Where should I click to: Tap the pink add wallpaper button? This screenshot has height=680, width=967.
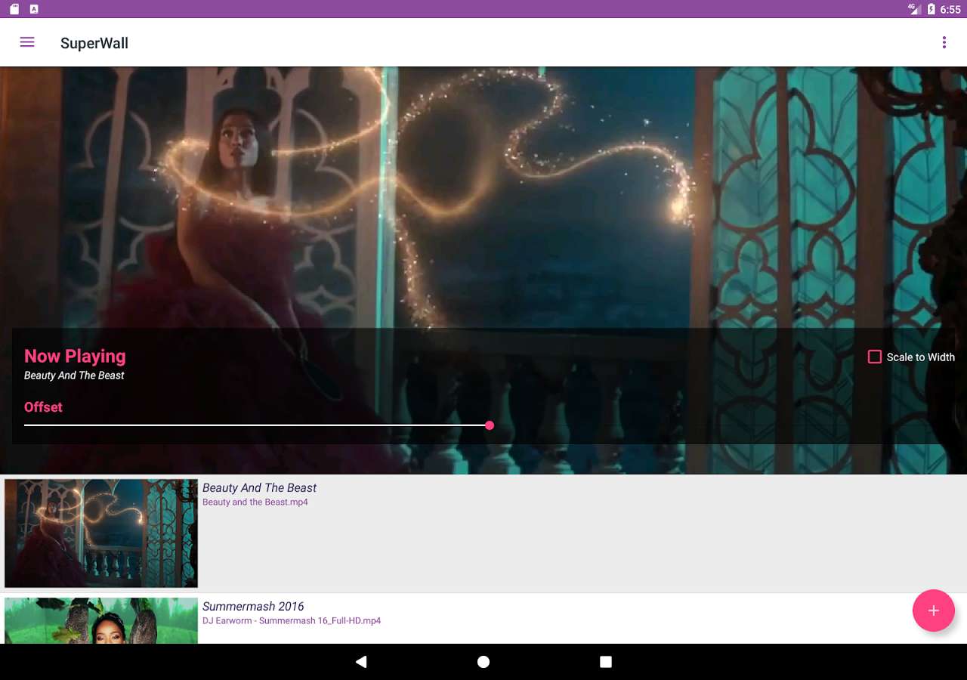pyautogui.click(x=934, y=610)
